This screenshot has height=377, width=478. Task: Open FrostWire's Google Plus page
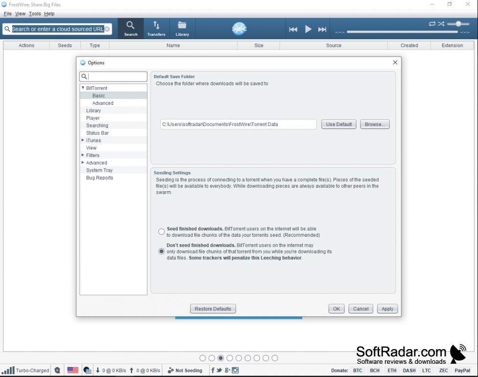227,370
